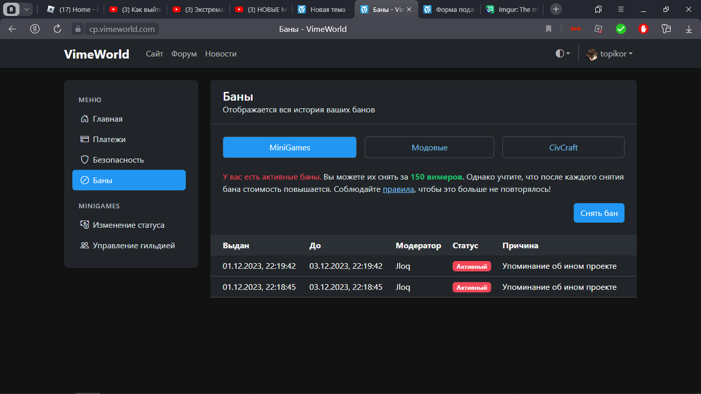Open the Главная sidebar item

129,119
